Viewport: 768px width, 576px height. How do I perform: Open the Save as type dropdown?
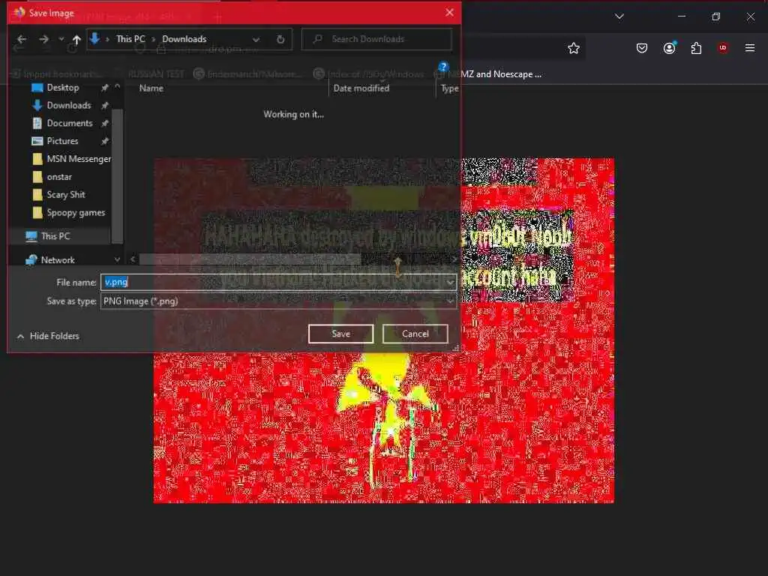click(x=278, y=301)
